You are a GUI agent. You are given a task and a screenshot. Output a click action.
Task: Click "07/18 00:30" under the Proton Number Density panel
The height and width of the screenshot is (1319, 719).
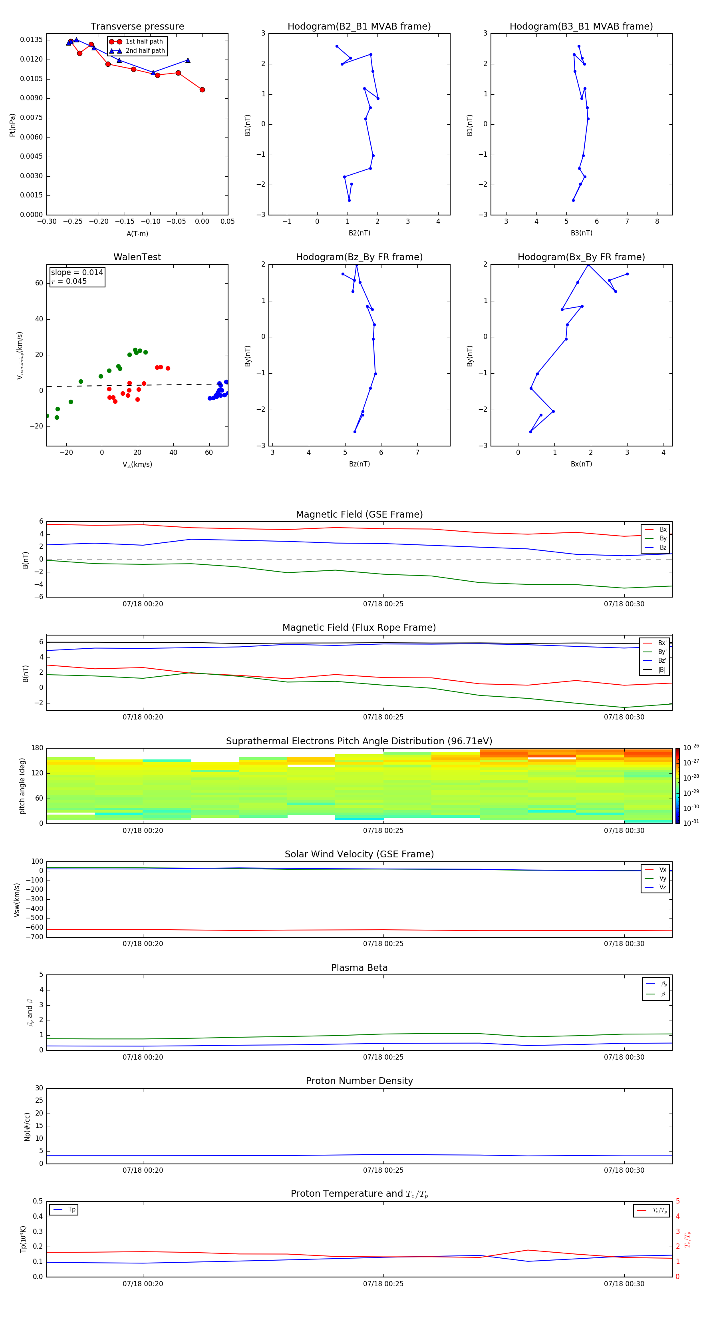pyautogui.click(x=624, y=1170)
